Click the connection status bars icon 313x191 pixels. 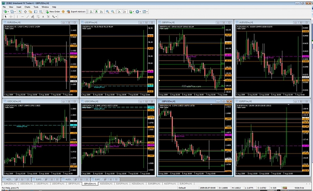(284, 187)
